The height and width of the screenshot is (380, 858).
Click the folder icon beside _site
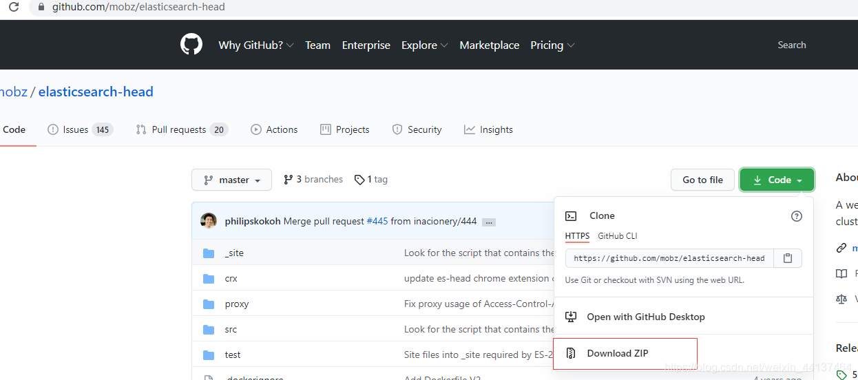[x=209, y=253]
